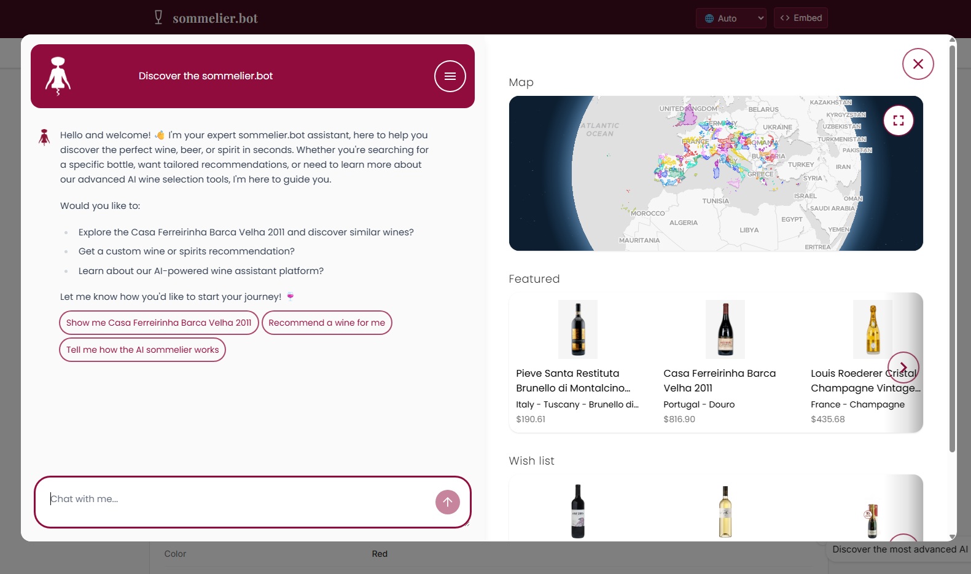Click the send arrow button in chat

click(x=447, y=502)
